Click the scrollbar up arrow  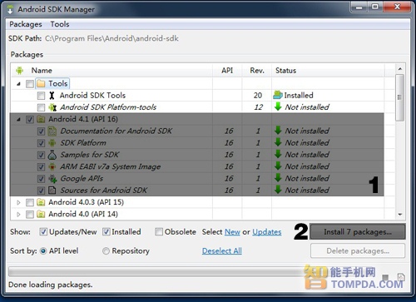pos(399,69)
